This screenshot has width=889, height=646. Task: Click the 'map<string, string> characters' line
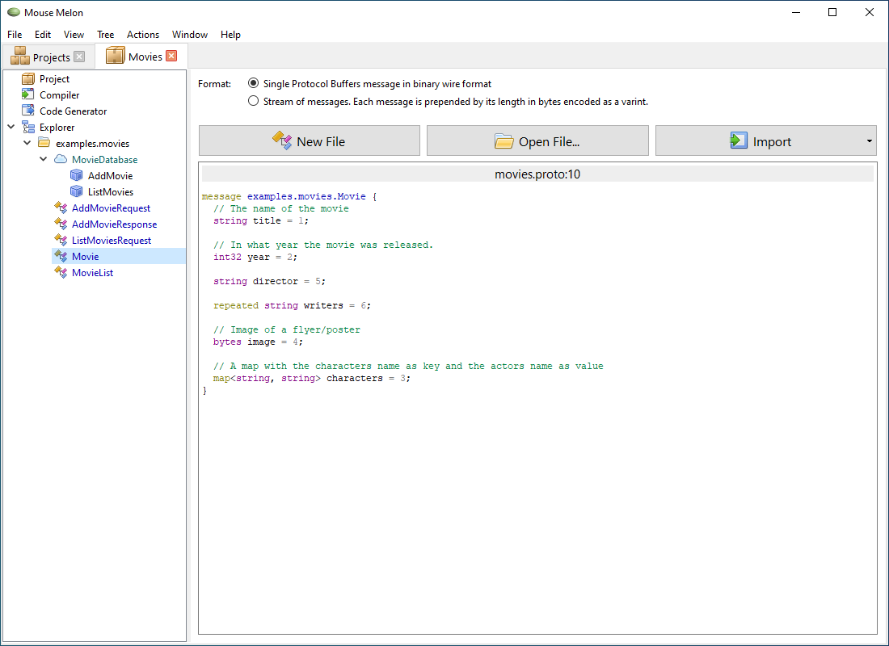tap(312, 378)
